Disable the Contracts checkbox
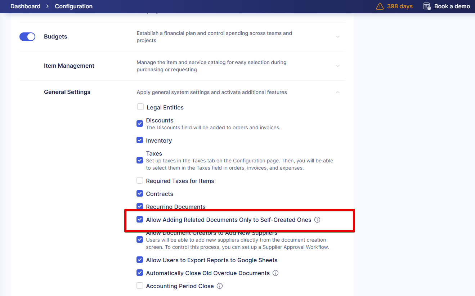This screenshot has width=475, height=296. tap(140, 194)
